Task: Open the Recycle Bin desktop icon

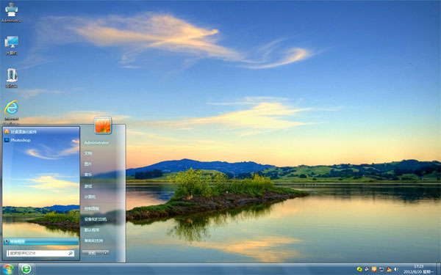Action: tap(12, 78)
